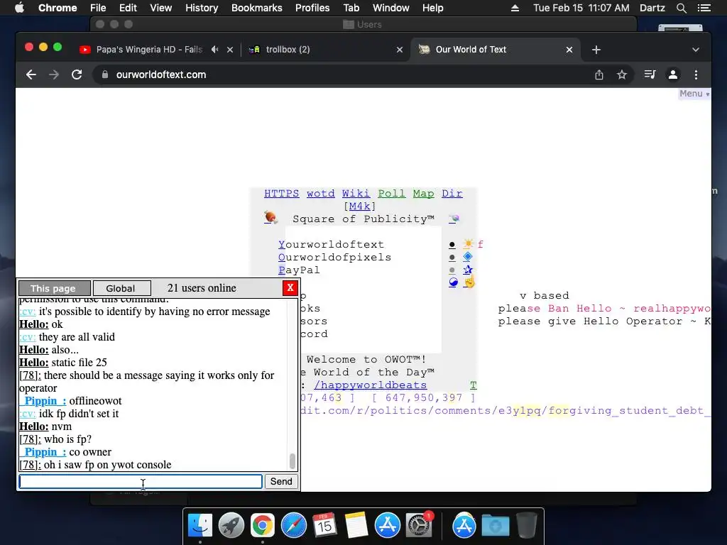Click the planet emoji after Square of Publicity
Screen dimensions: 727x545
point(454,219)
